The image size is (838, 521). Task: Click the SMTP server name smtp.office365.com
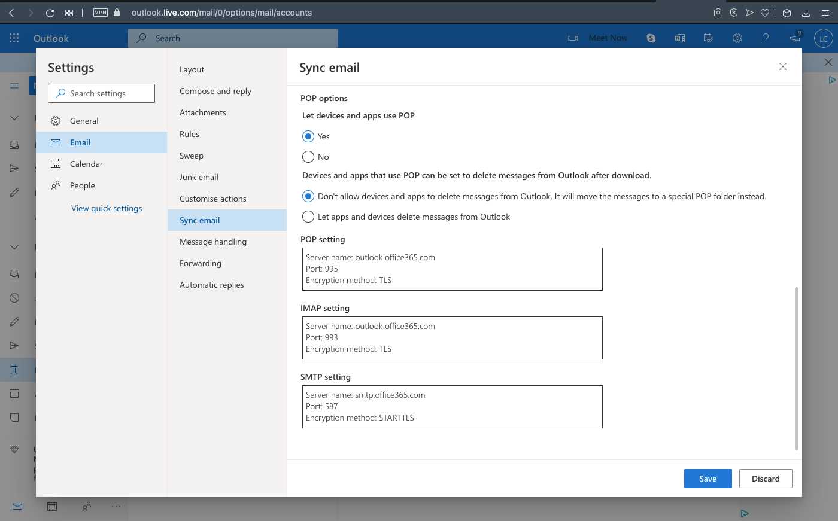point(390,395)
